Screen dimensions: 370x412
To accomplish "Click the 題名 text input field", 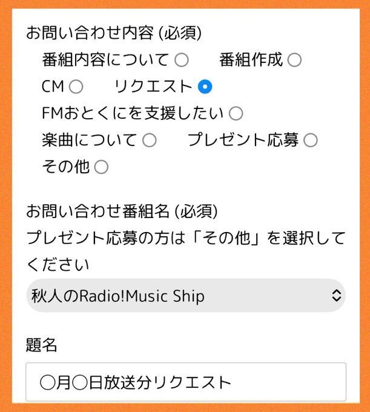I will click(x=186, y=382).
